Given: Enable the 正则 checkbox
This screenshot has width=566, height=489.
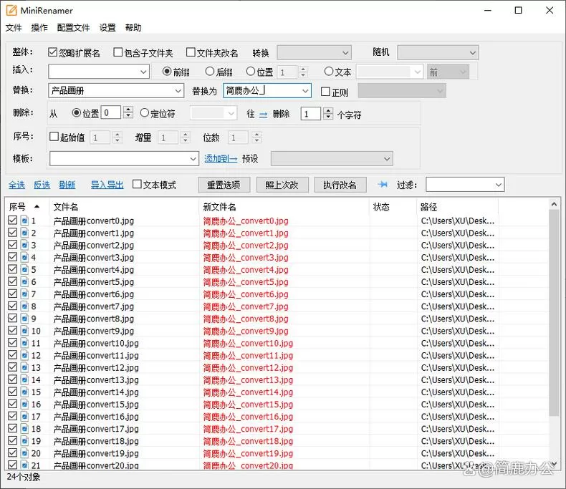Looking at the screenshot, I should coord(325,92).
